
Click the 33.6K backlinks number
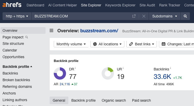(162, 76)
